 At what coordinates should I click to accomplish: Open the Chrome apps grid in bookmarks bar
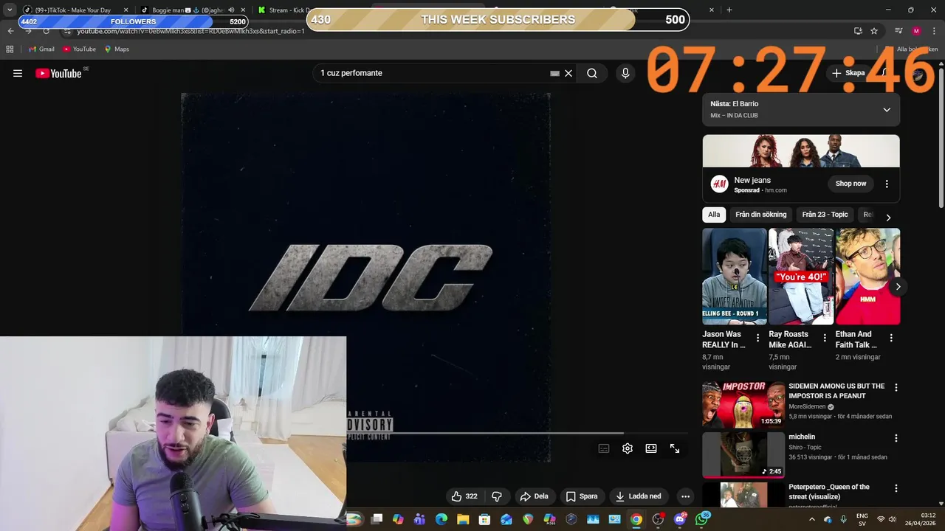10,49
